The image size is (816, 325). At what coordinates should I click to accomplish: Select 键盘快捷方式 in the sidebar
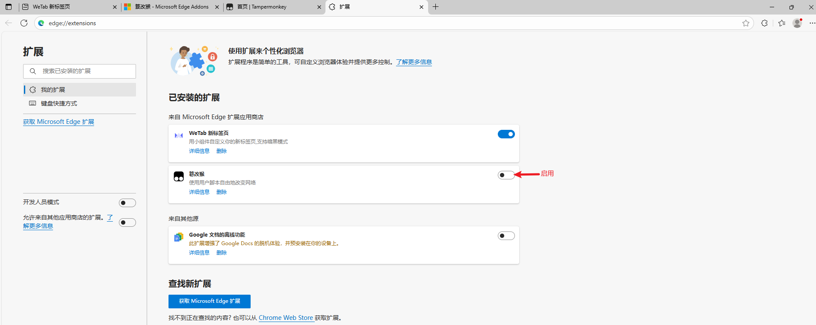point(59,103)
